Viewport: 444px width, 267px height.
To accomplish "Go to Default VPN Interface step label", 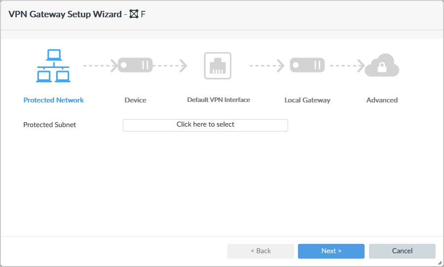I will (219, 100).
